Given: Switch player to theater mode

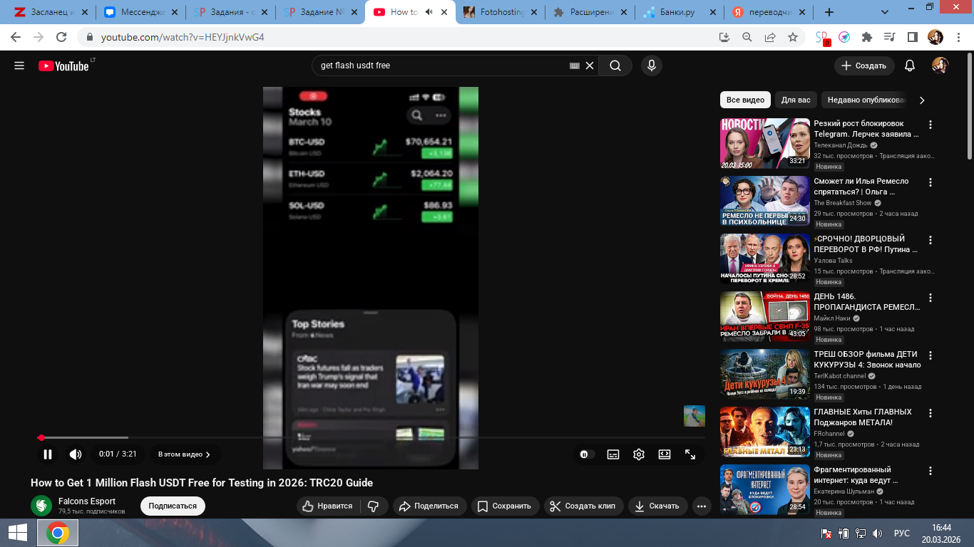Looking at the screenshot, I should tap(665, 454).
